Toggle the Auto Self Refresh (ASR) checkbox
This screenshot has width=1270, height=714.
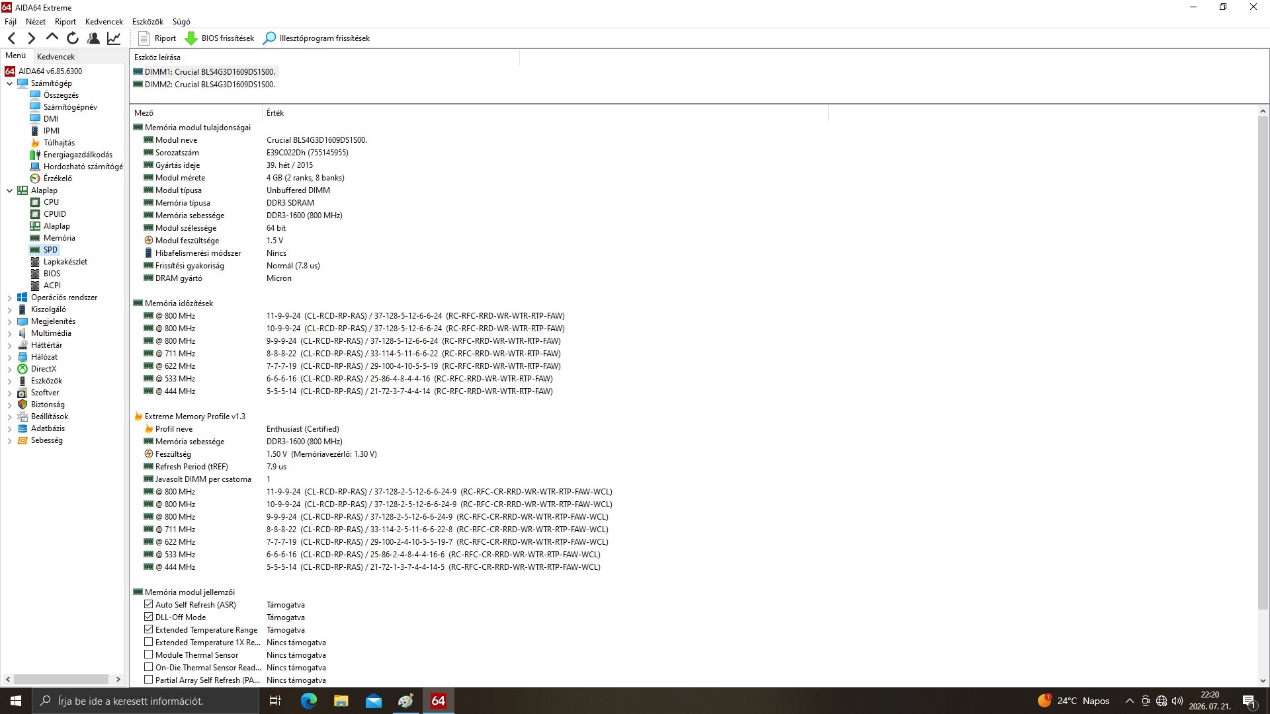[148, 604]
